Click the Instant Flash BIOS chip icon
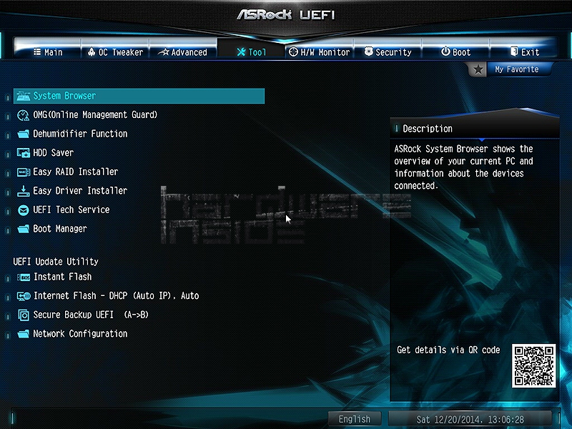Screen dimensions: 572x429 click(x=24, y=277)
